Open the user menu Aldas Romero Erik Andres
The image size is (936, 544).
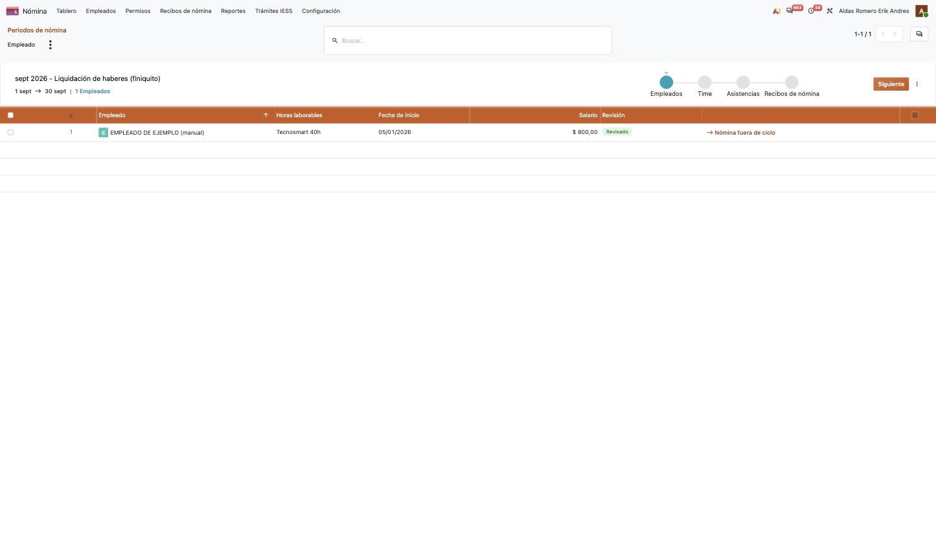(874, 11)
